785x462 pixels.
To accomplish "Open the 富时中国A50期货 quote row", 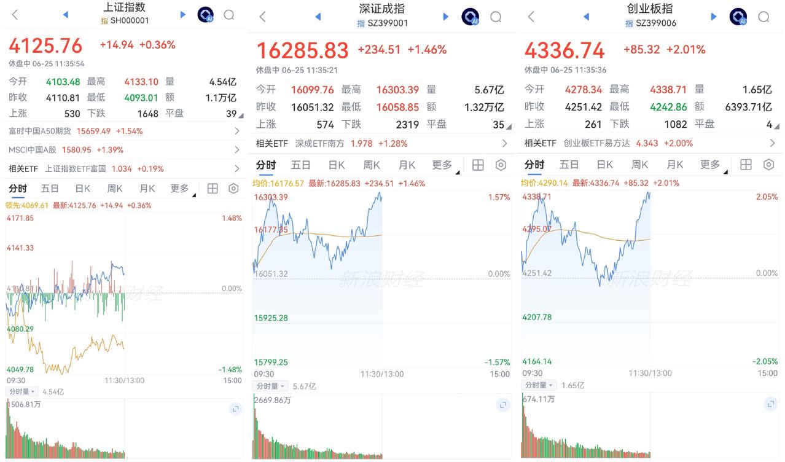I will click(x=123, y=131).
